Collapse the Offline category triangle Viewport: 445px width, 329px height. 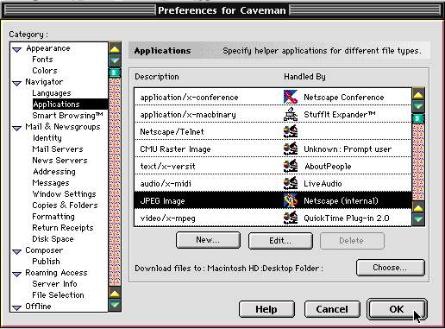tap(17, 307)
